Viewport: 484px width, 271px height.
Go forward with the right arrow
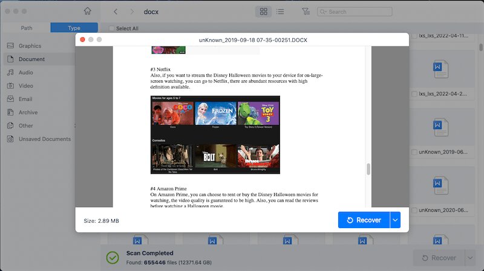click(x=131, y=11)
